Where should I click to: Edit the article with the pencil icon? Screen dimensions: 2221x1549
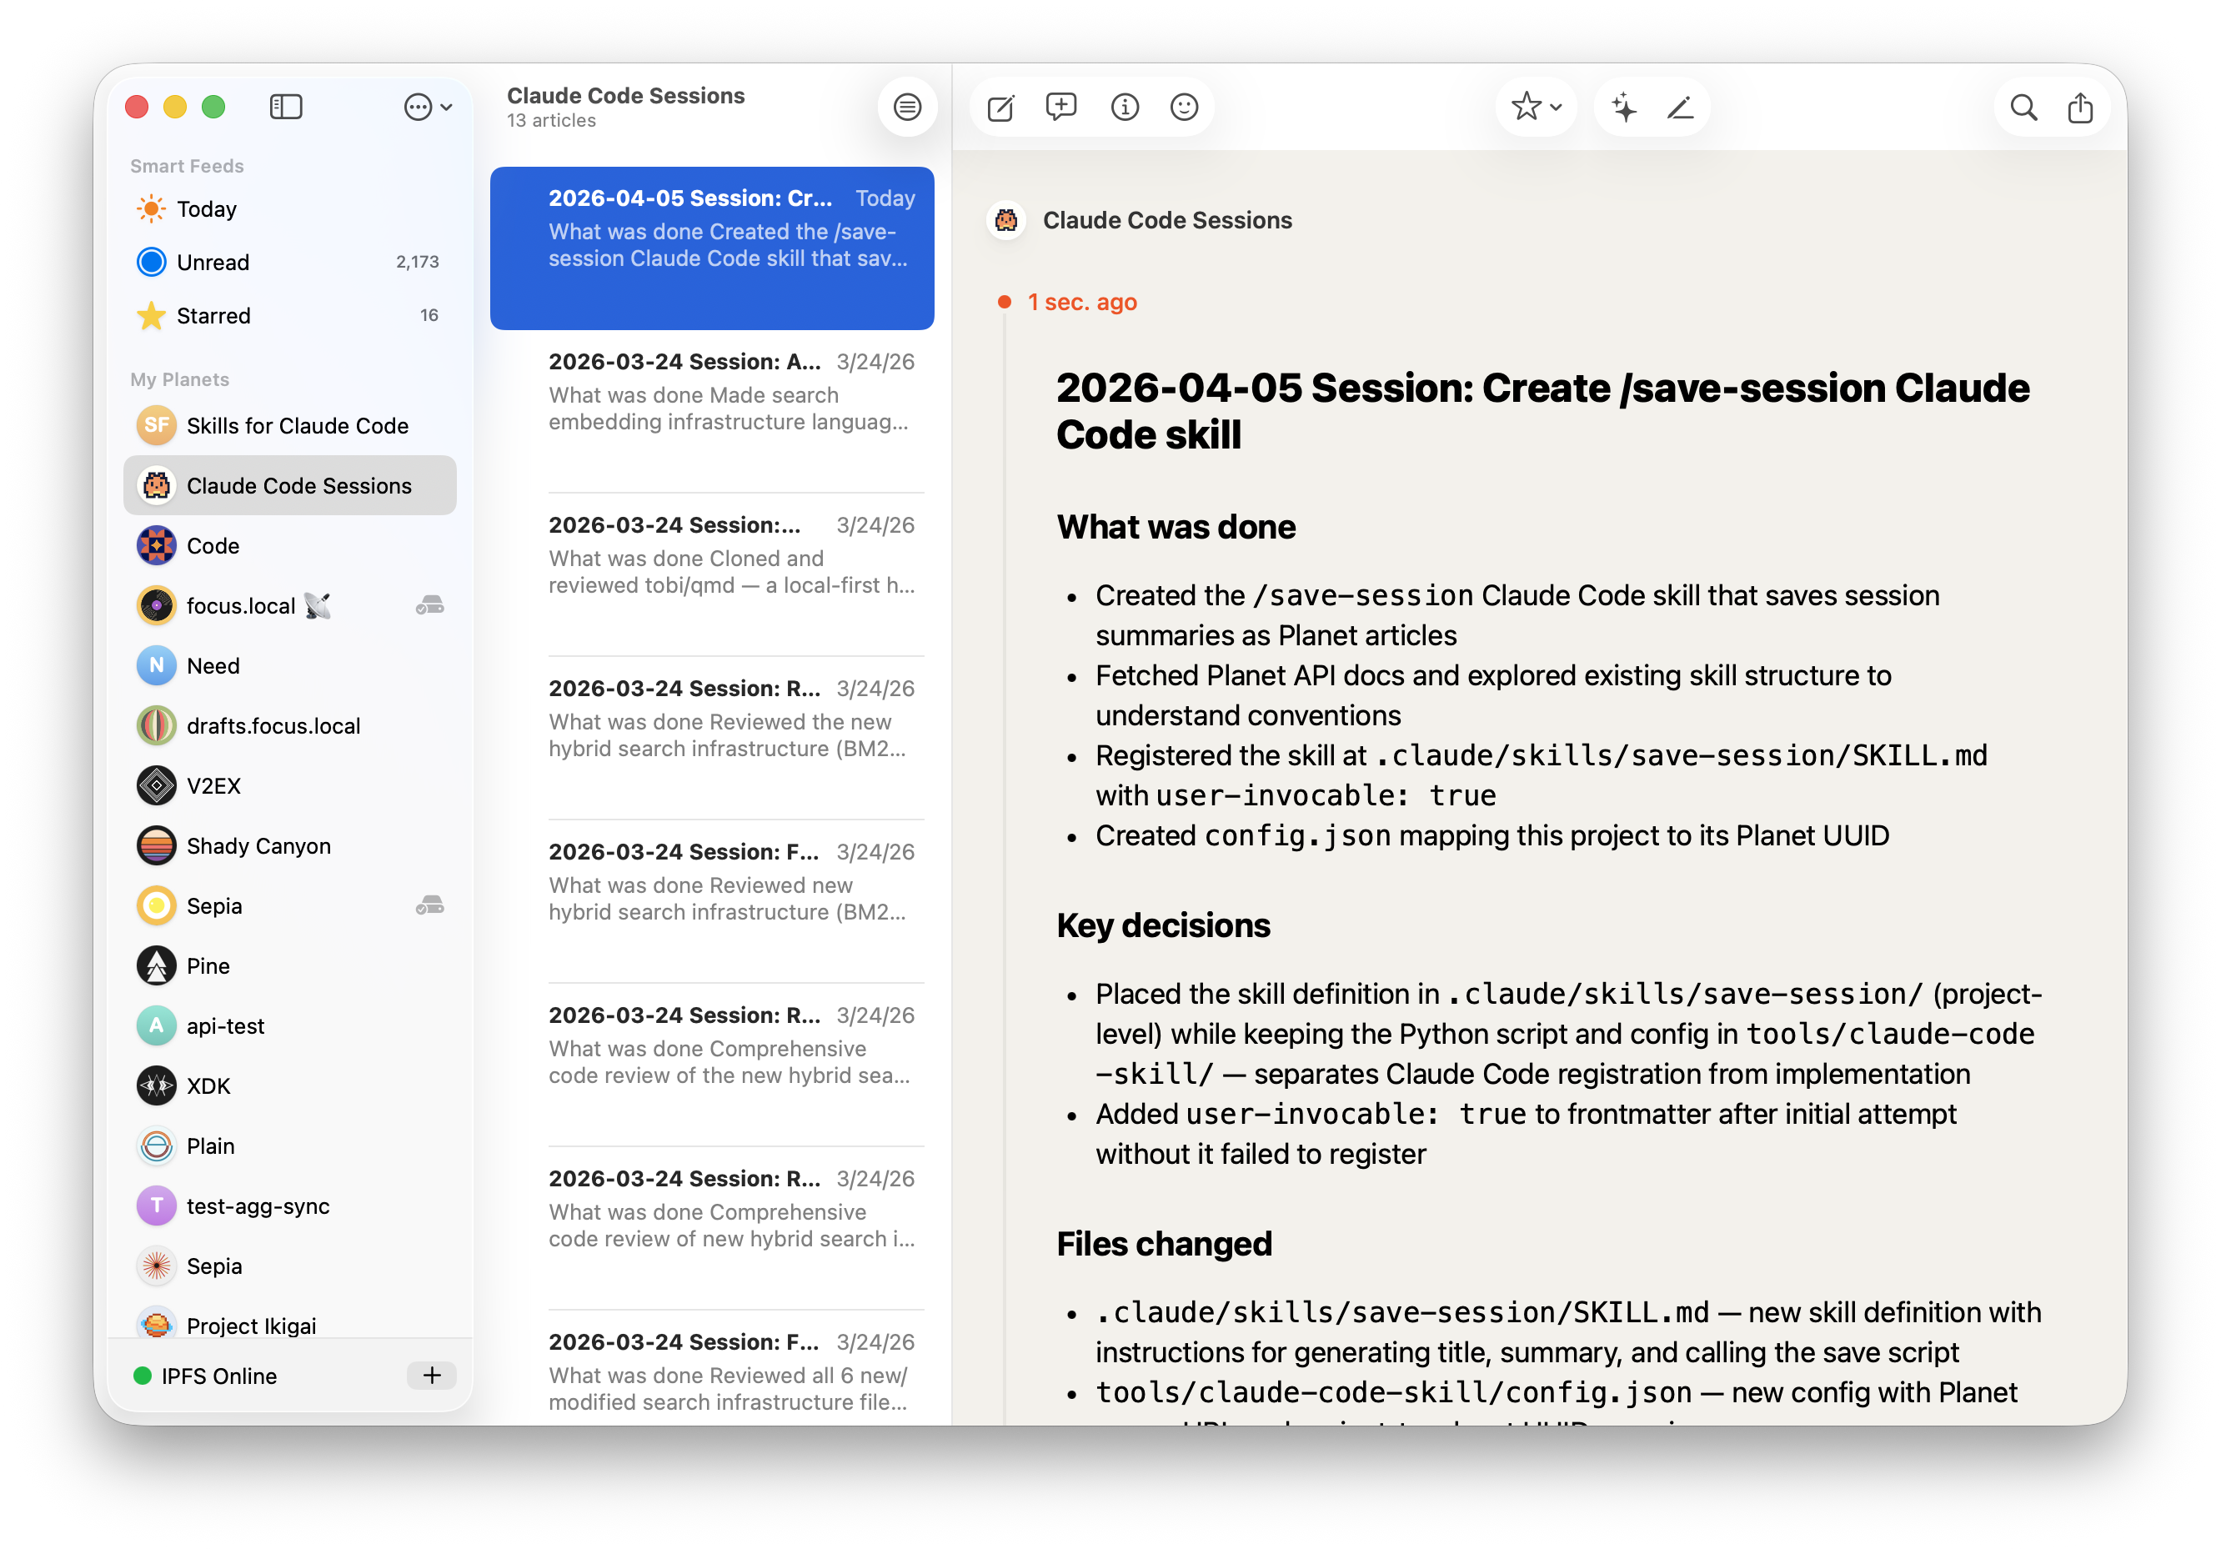(1680, 108)
